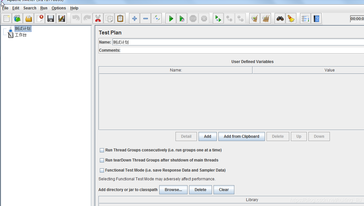Viewport: 364px width, 206px height.
Task: Click the Close test plan icon
Action: (40, 19)
